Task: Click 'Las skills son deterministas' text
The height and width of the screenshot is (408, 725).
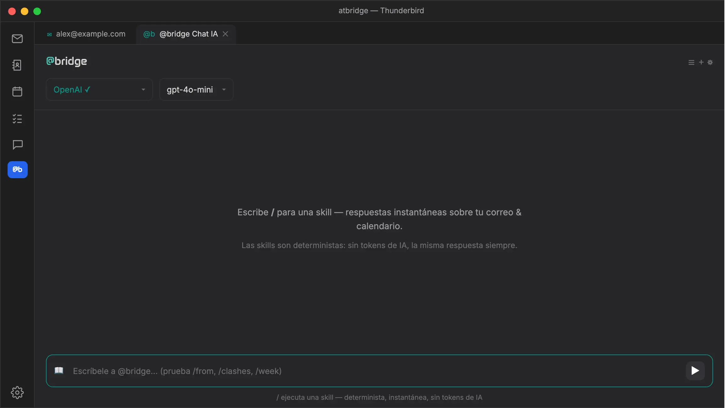Action: click(x=379, y=245)
